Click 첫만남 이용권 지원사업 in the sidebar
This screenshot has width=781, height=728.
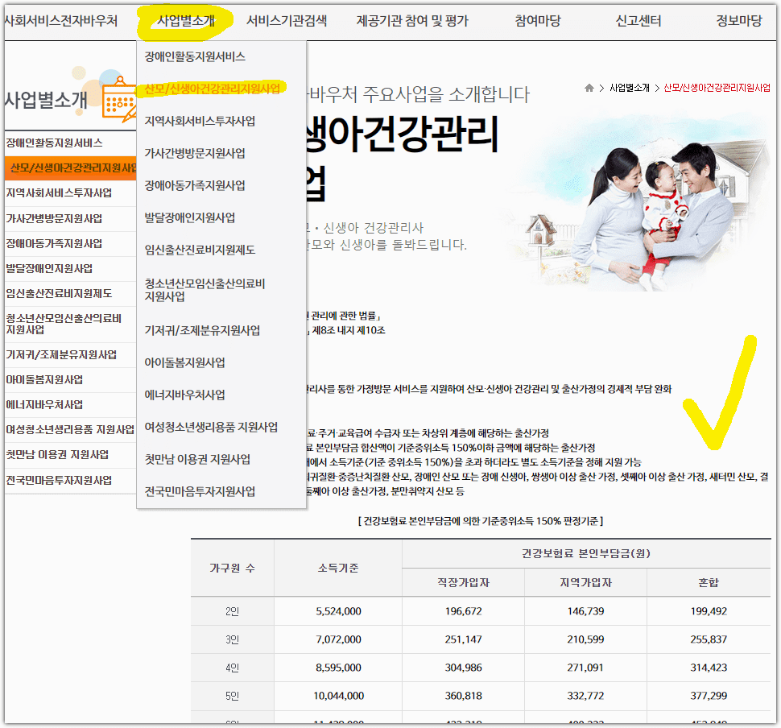[x=58, y=455]
